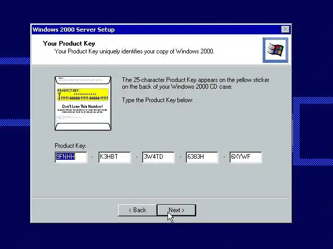Click the fifth key field 6XYWF

(x=246, y=157)
